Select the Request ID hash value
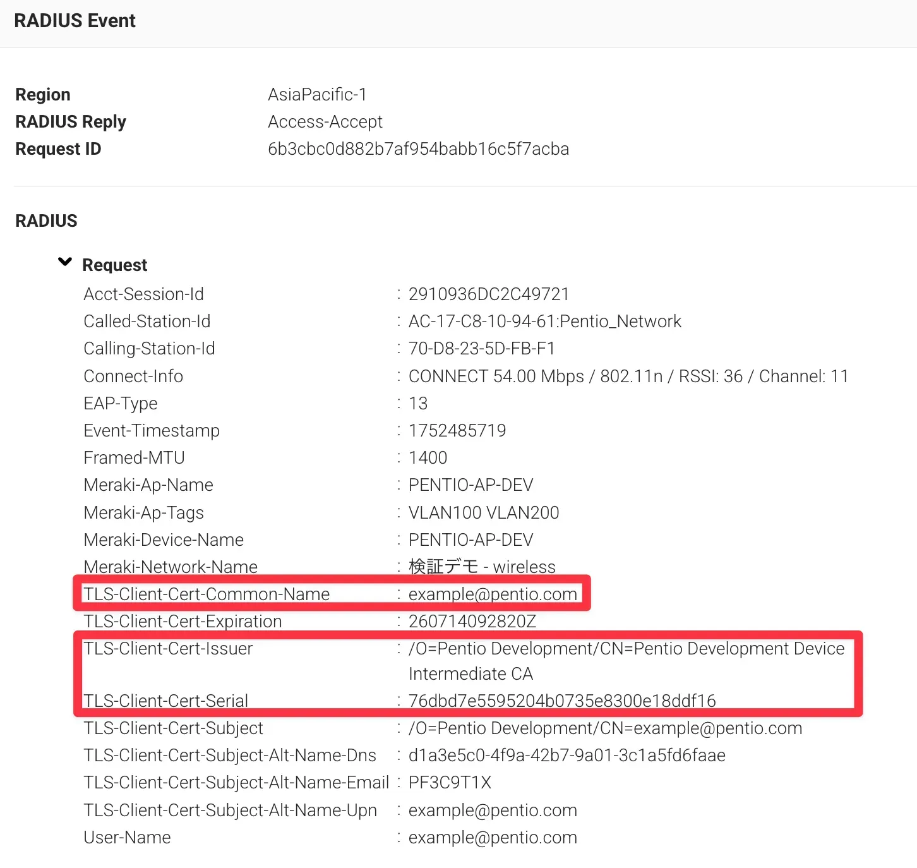917x868 pixels. [418, 149]
